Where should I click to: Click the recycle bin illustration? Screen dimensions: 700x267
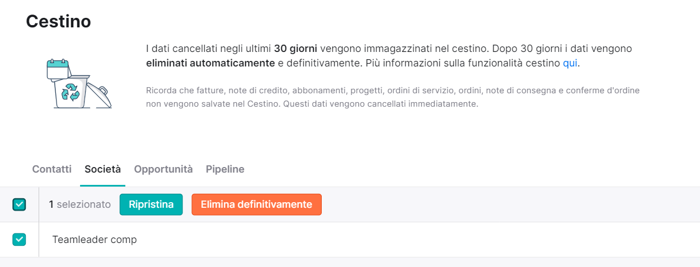point(79,84)
